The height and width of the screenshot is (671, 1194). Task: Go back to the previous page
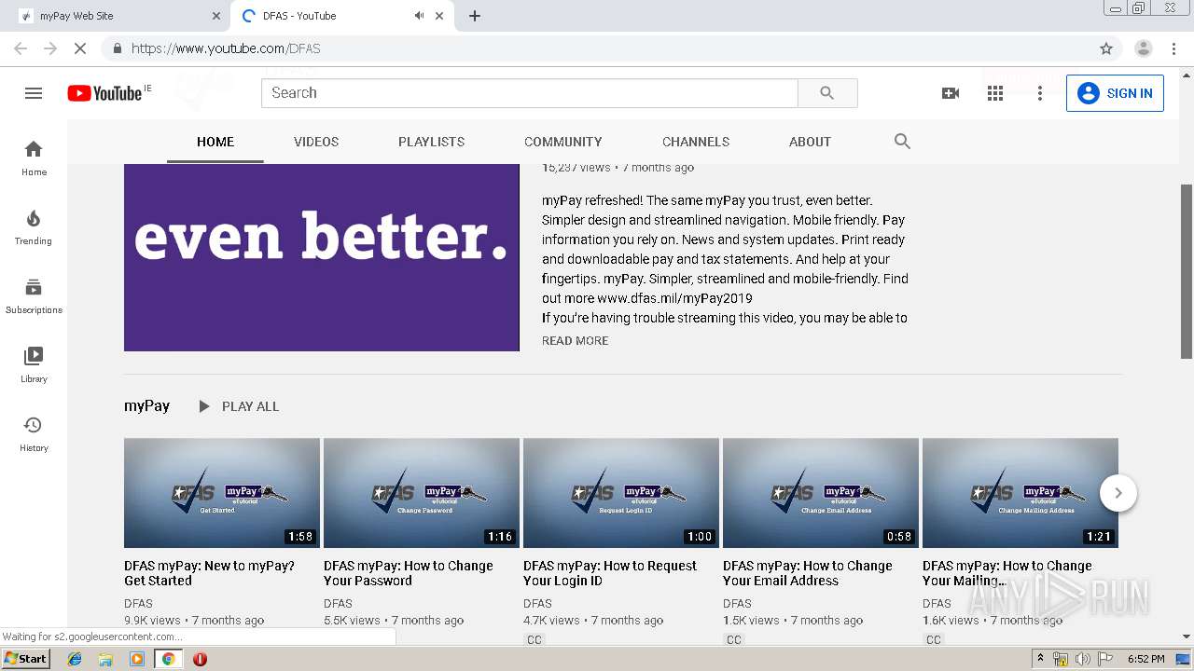pyautogui.click(x=21, y=48)
